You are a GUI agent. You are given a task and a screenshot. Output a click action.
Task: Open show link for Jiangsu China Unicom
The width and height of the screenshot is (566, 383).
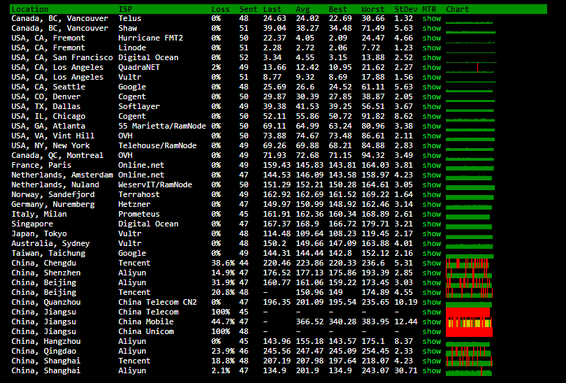point(432,331)
